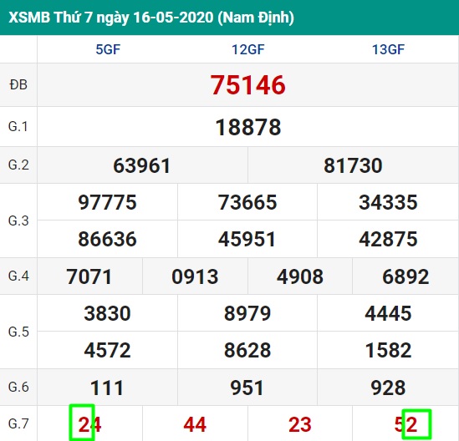The image size is (459, 441).
Task: Click the G.7 number 52
Action: [x=405, y=424]
